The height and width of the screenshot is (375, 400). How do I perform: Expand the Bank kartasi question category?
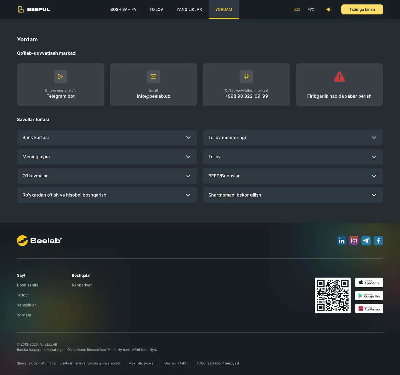click(107, 137)
